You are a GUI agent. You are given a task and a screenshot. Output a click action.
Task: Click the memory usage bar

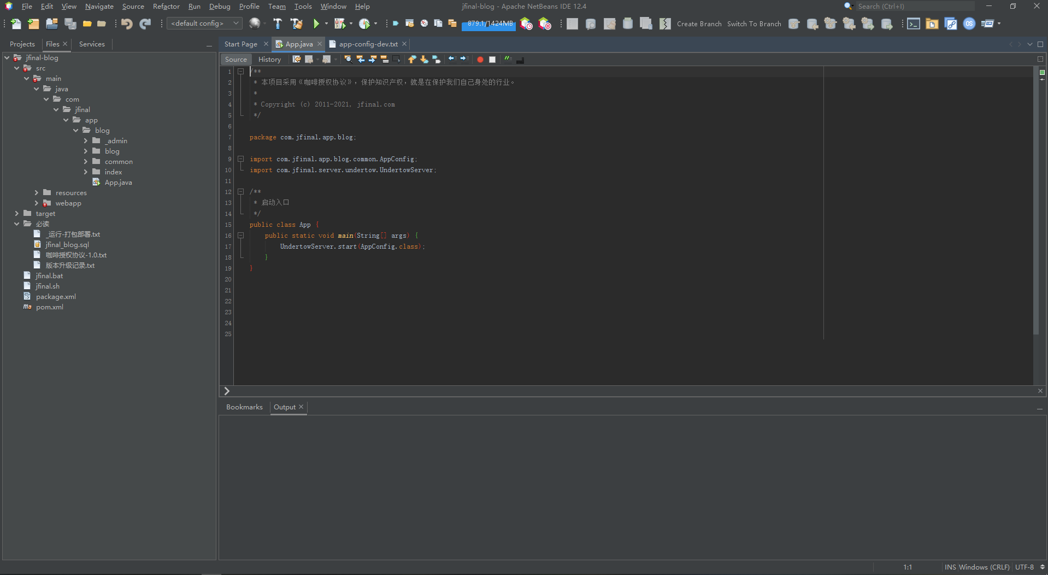click(x=488, y=24)
